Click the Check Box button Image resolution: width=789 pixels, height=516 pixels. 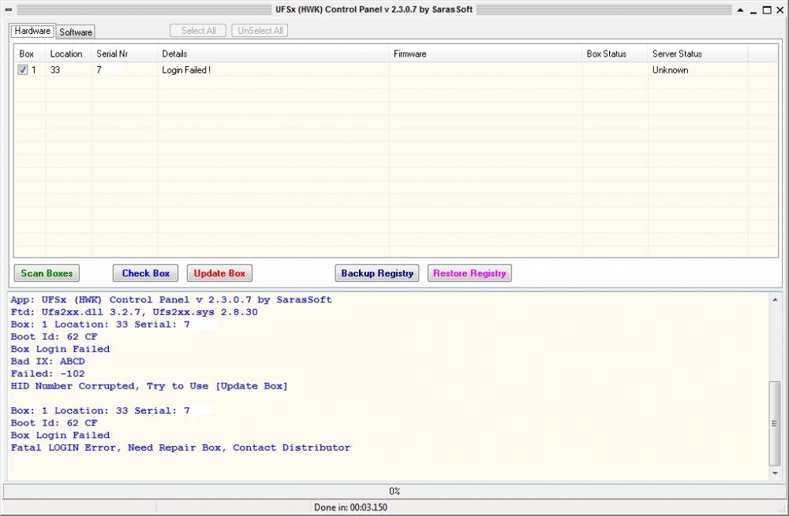coord(145,273)
